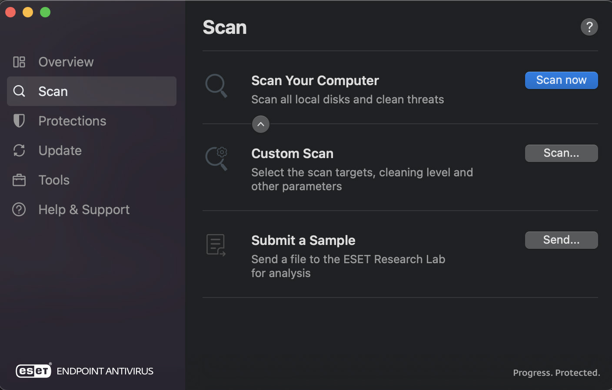Click the Protections shield icon
Image resolution: width=612 pixels, height=390 pixels.
click(19, 121)
